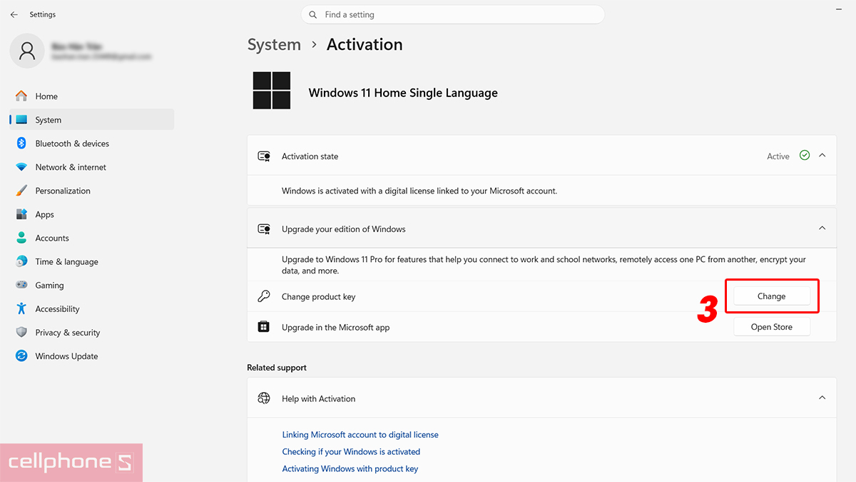
Task: Go to Accounts settings
Action: click(x=91, y=238)
